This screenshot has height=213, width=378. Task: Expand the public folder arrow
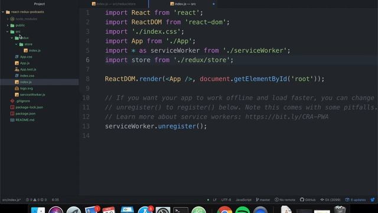pyautogui.click(x=8, y=25)
